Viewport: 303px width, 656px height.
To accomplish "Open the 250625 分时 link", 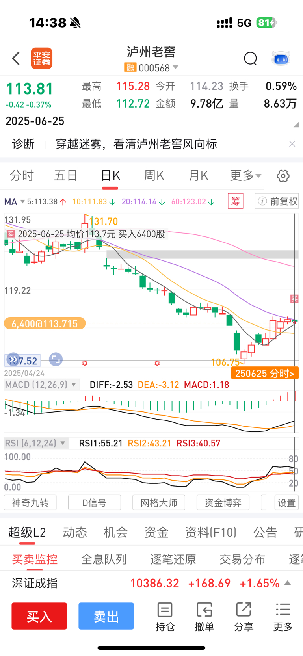I will coord(265,373).
